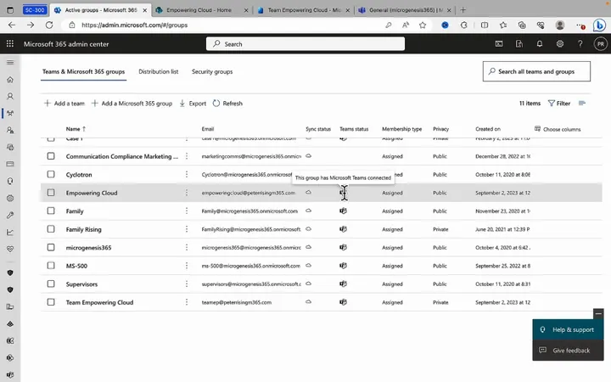Viewport: 611px width, 382px height.
Task: Sort table by Name column header
Action: (x=76, y=129)
